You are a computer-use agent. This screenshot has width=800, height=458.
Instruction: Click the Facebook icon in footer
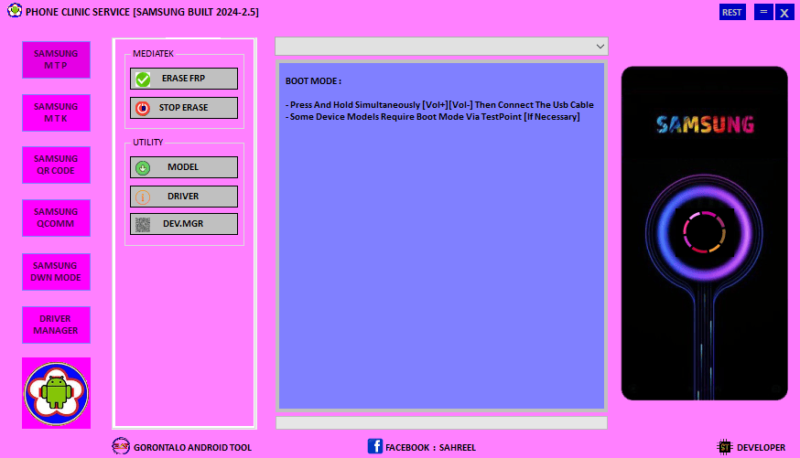click(x=375, y=446)
